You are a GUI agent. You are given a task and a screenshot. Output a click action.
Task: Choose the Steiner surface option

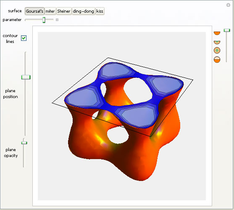click(64, 11)
